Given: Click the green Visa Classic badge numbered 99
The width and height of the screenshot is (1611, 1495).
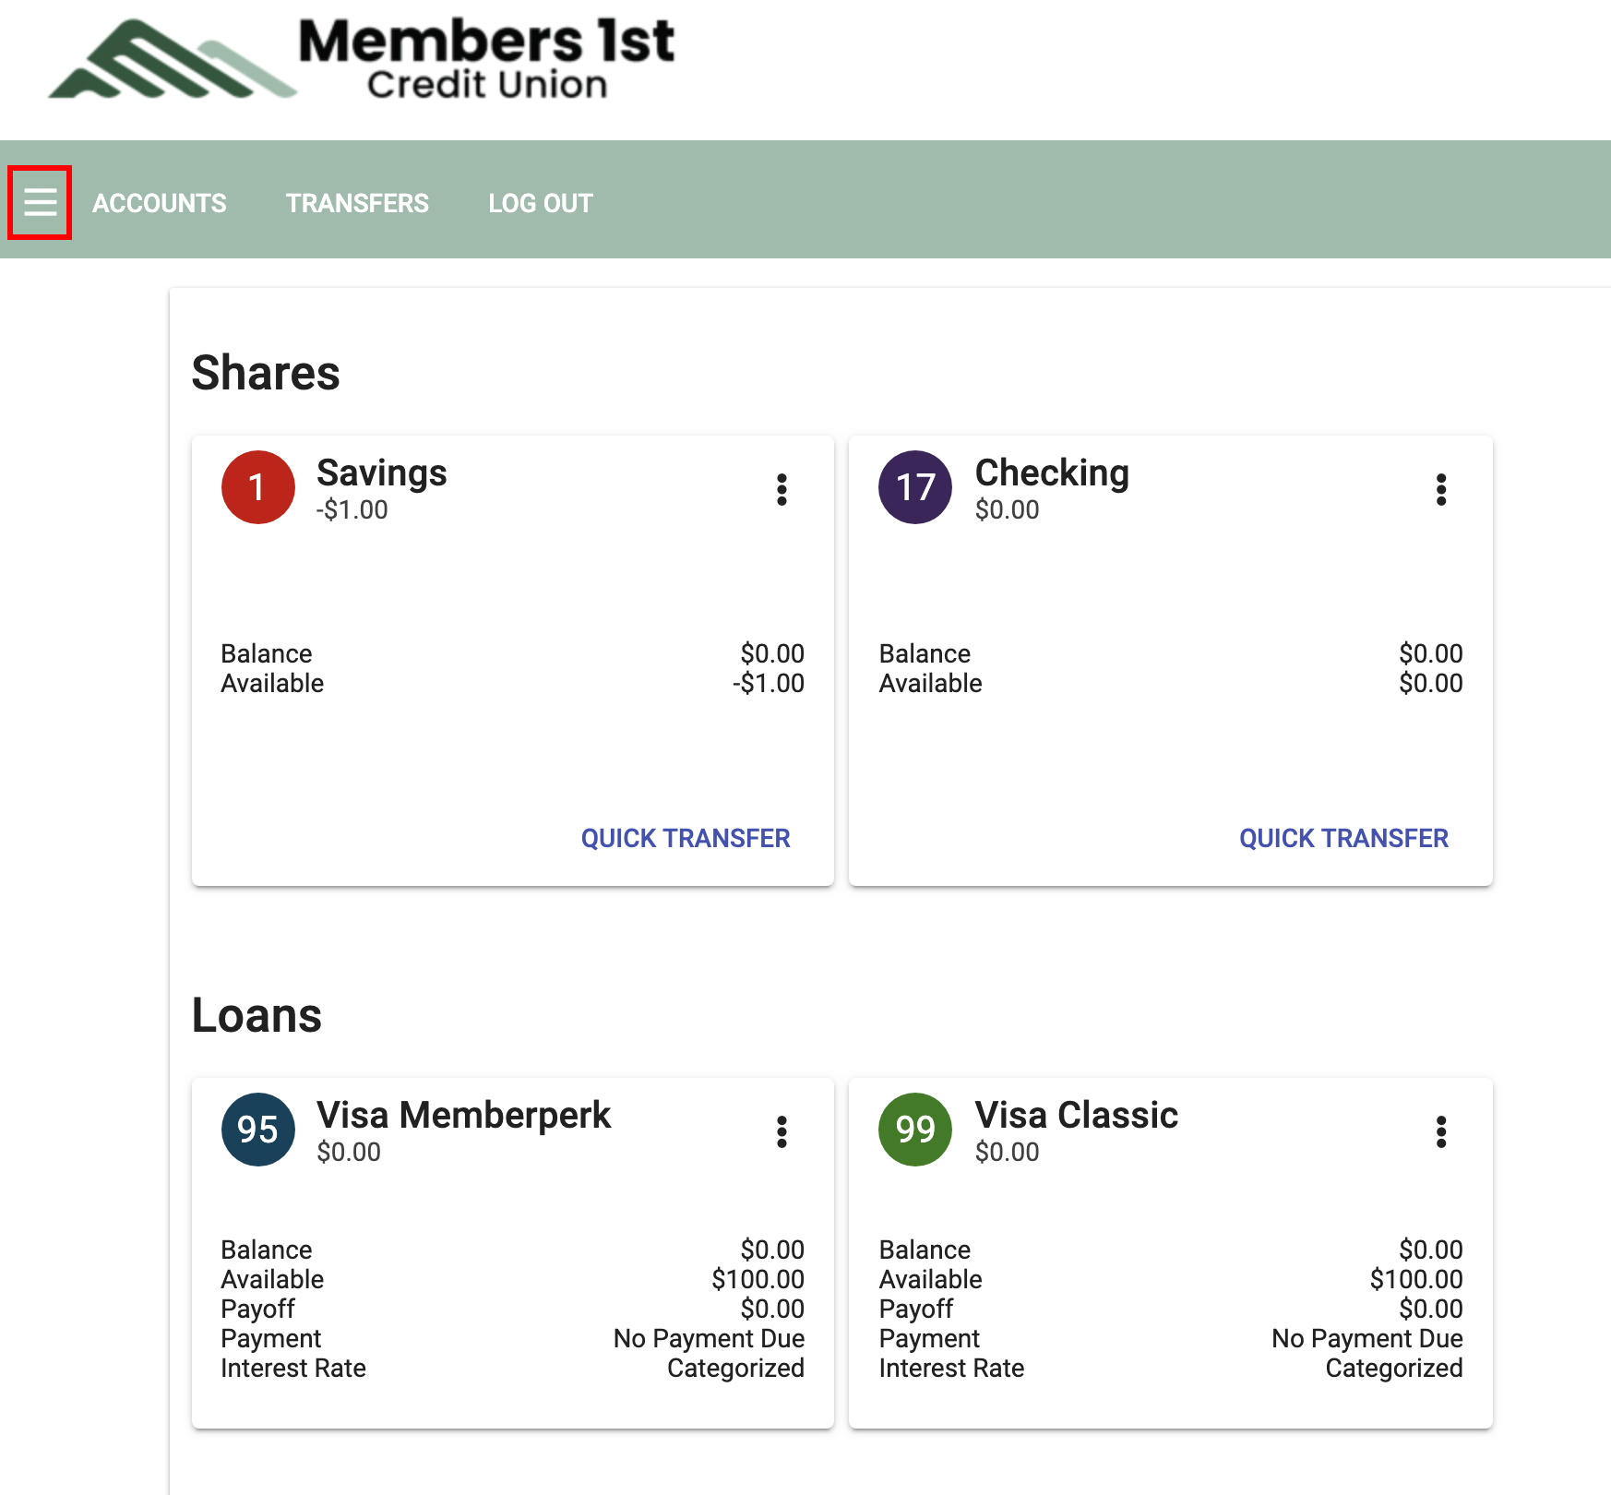Looking at the screenshot, I should point(915,1130).
